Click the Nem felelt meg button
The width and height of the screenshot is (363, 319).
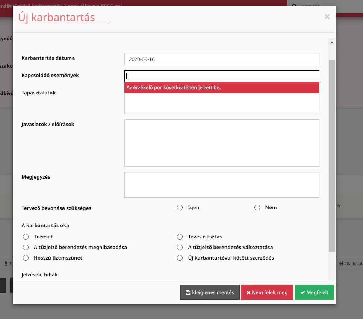coord(267,292)
